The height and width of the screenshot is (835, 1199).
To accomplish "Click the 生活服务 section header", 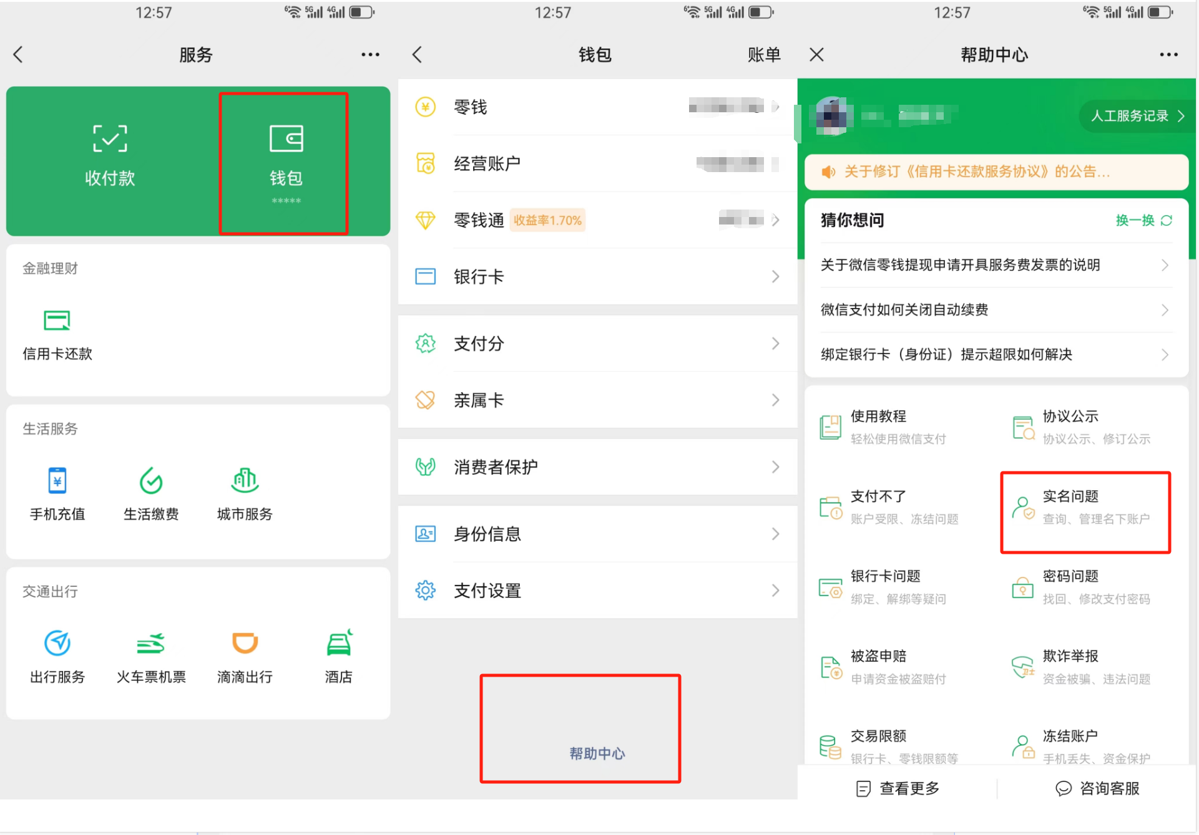I will pyautogui.click(x=51, y=429).
